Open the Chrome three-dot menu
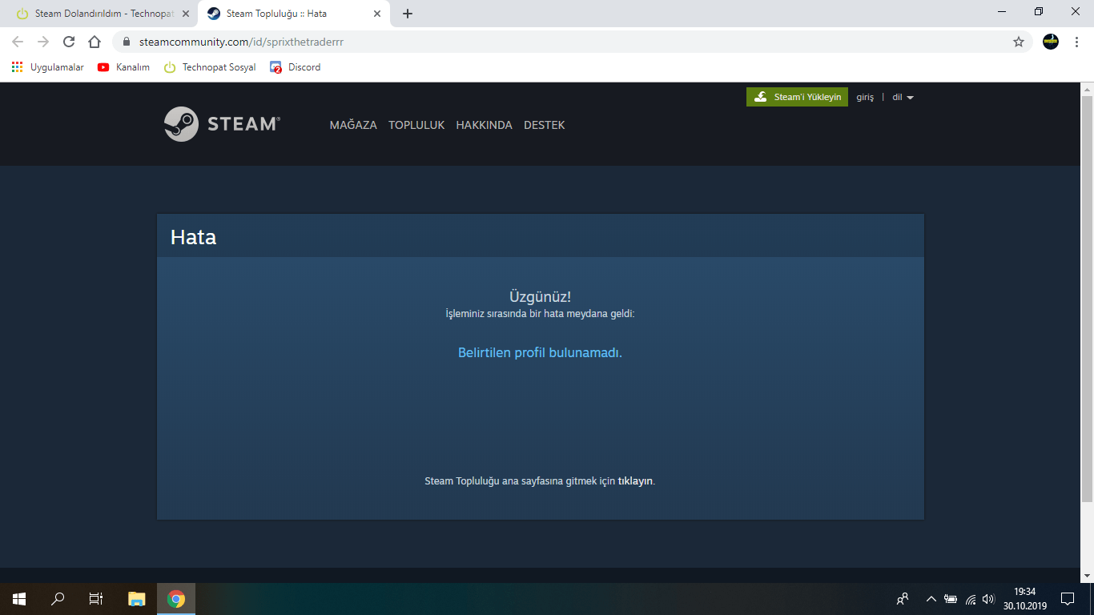 [1076, 42]
